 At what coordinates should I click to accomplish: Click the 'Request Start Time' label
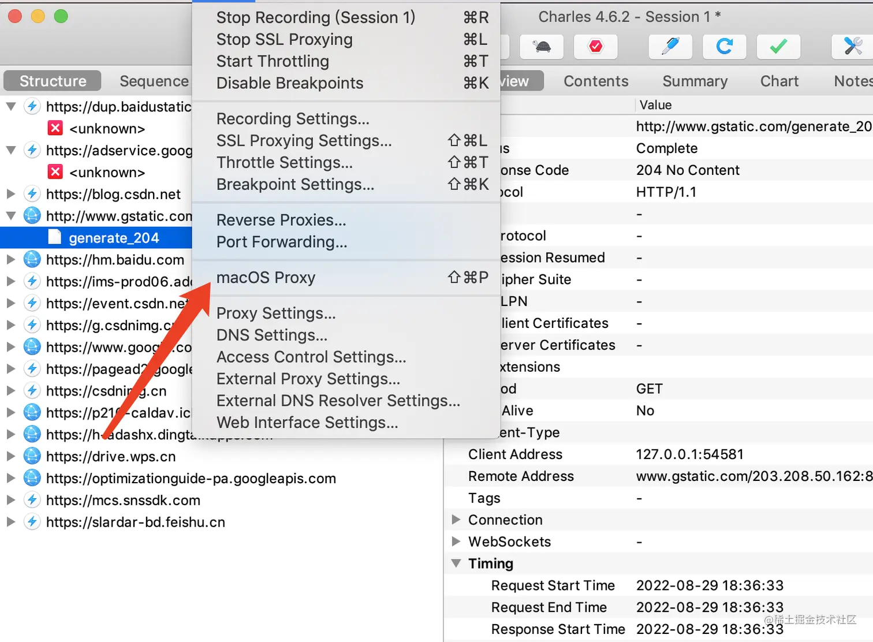(x=553, y=585)
